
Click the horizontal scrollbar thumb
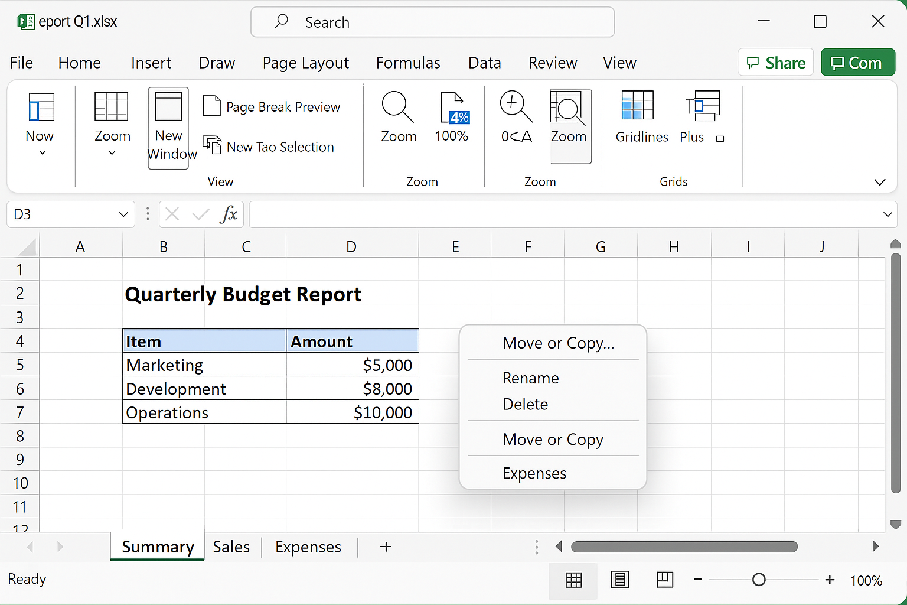(684, 547)
